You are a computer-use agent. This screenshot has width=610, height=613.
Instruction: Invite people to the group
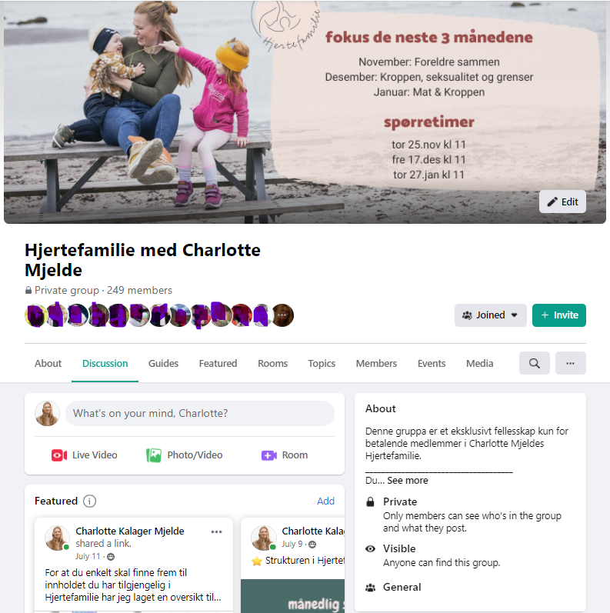point(558,315)
